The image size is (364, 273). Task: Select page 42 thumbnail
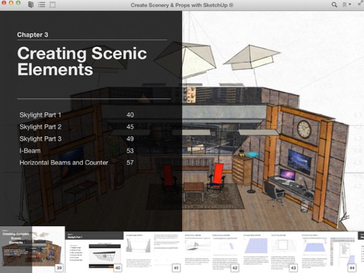tap(212, 253)
